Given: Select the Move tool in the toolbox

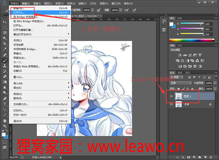Looking at the screenshot, I should point(5,22).
